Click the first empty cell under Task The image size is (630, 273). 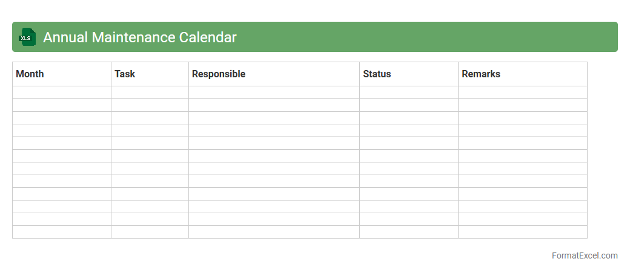click(150, 92)
